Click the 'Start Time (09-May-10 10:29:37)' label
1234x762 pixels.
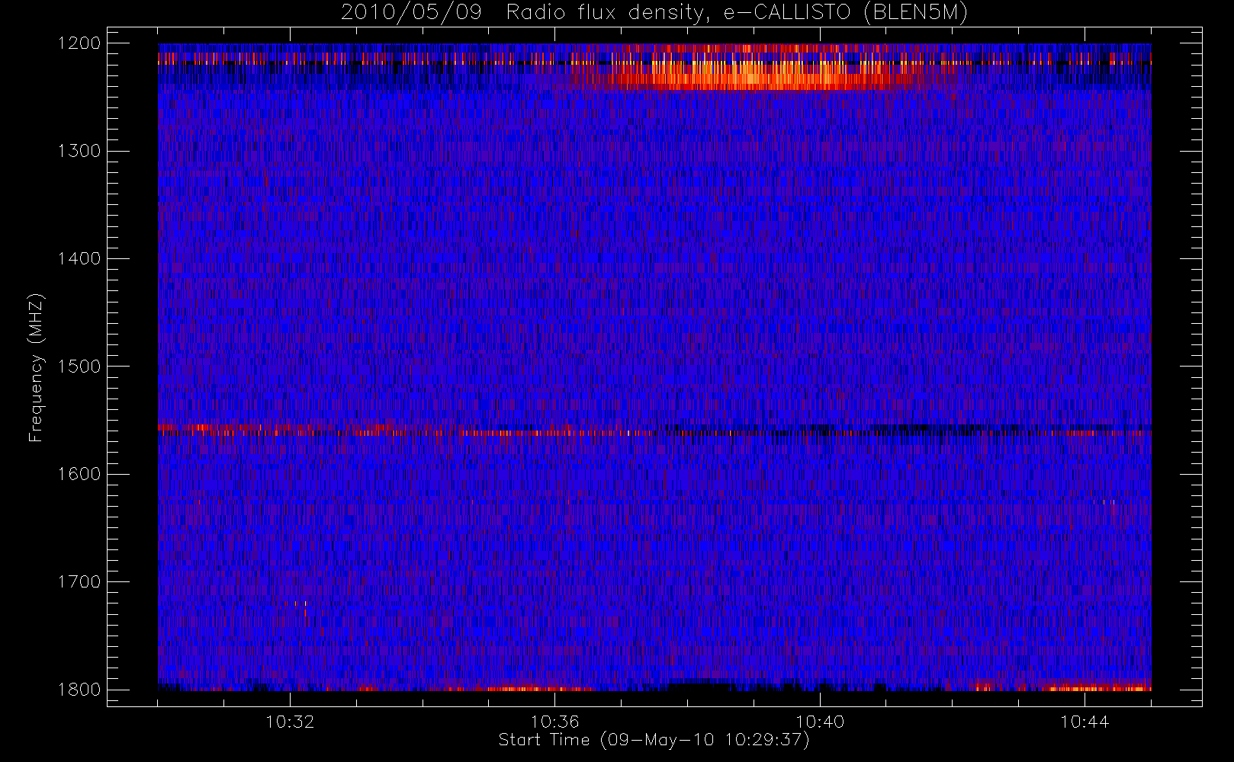point(654,740)
